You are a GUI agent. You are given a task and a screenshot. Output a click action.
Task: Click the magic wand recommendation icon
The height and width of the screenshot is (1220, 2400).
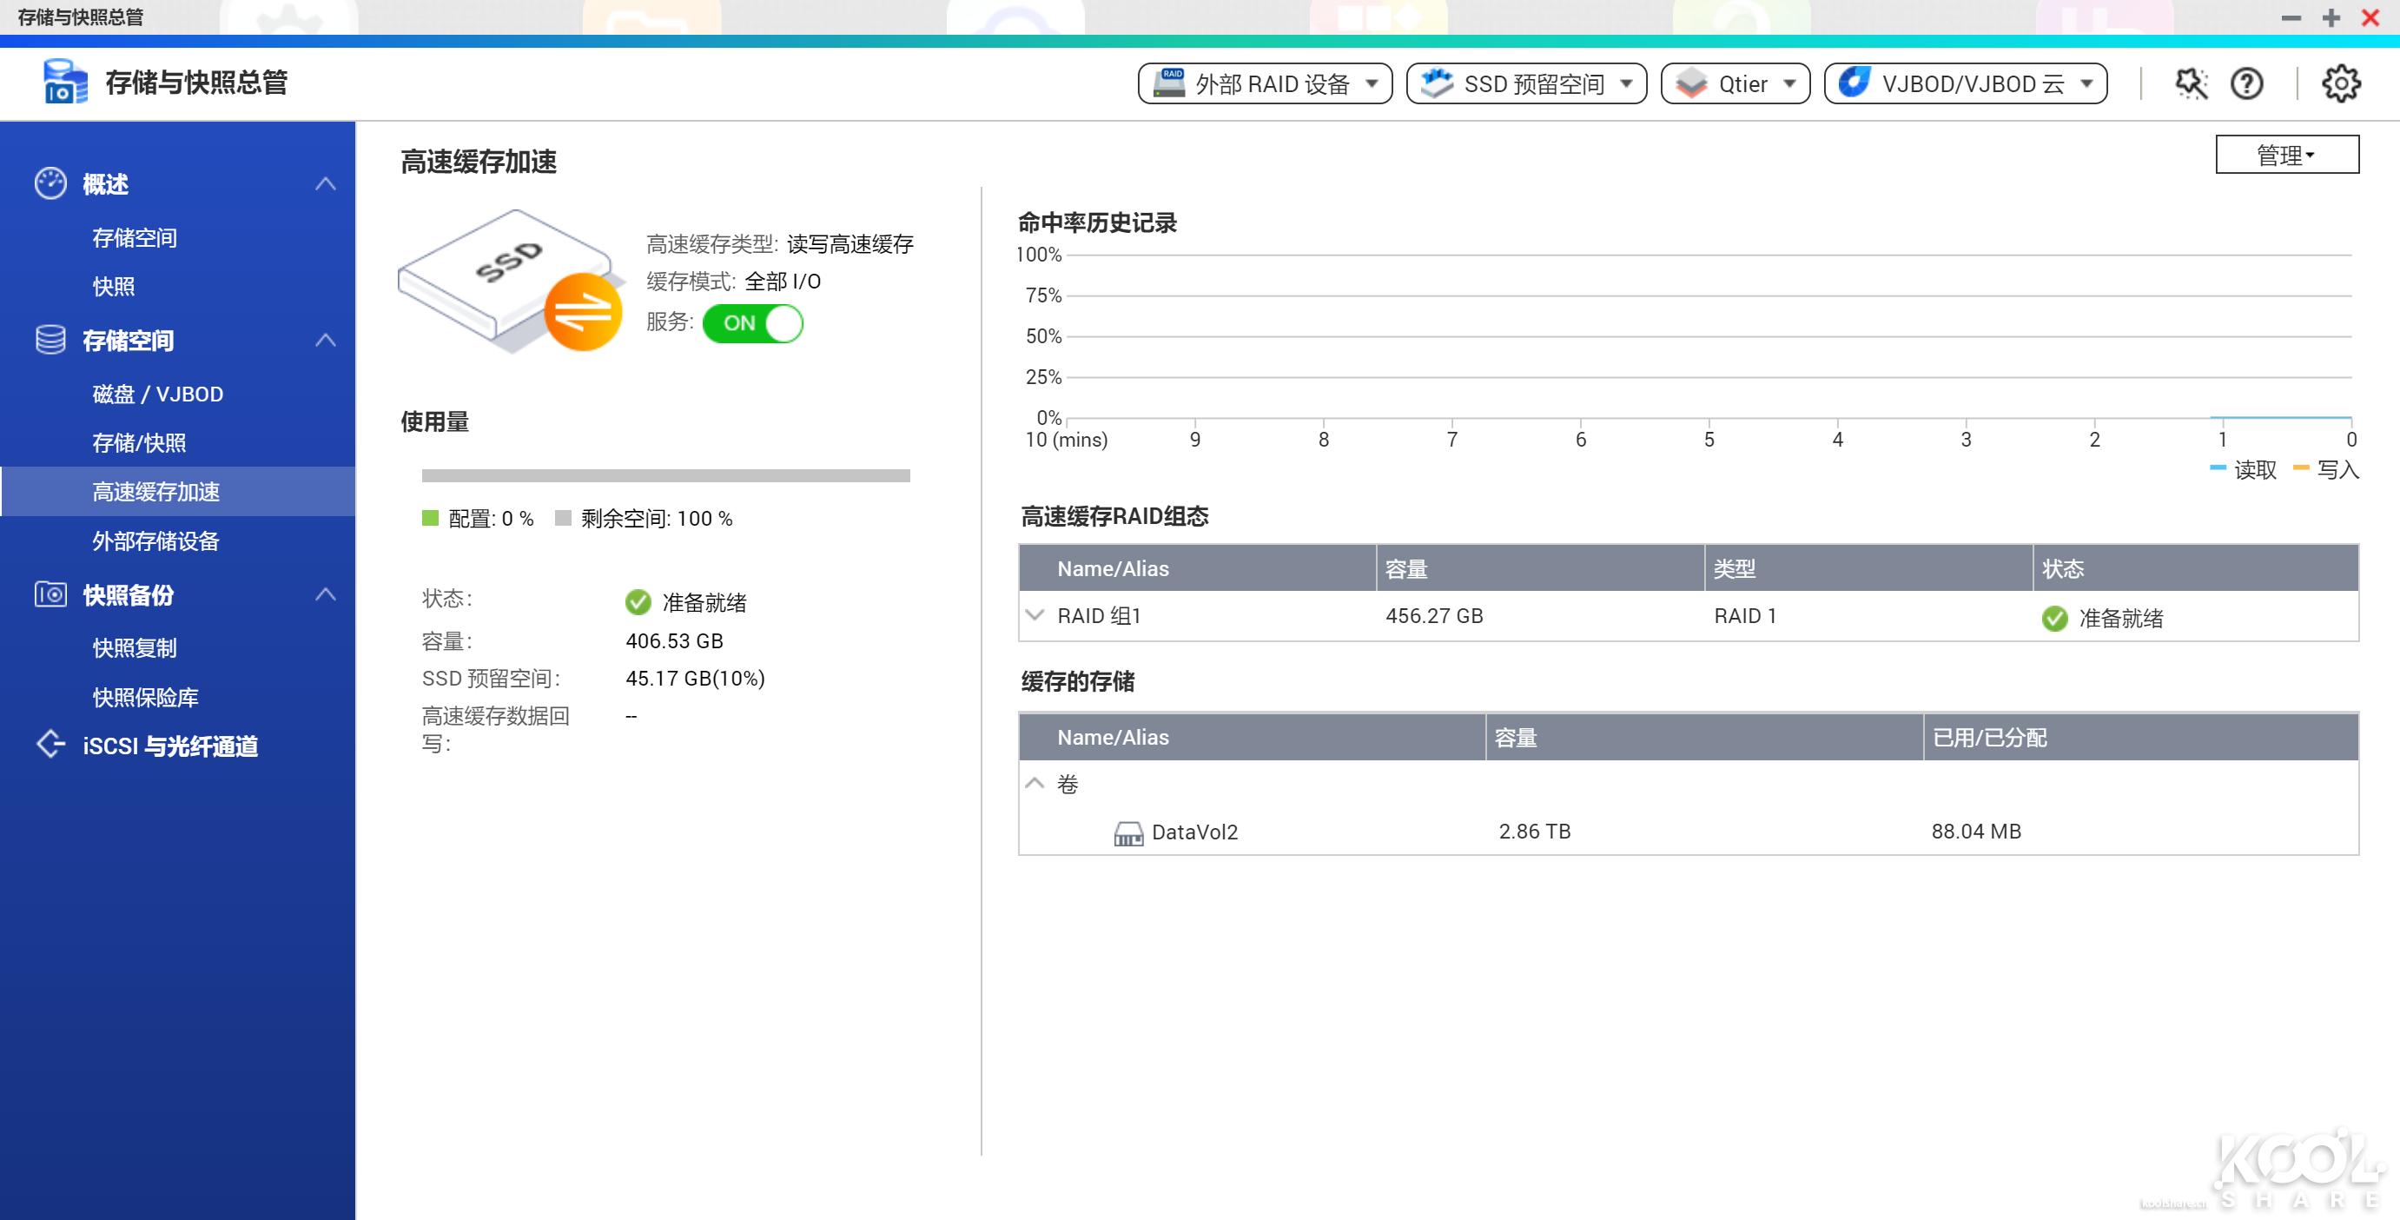point(2192,83)
